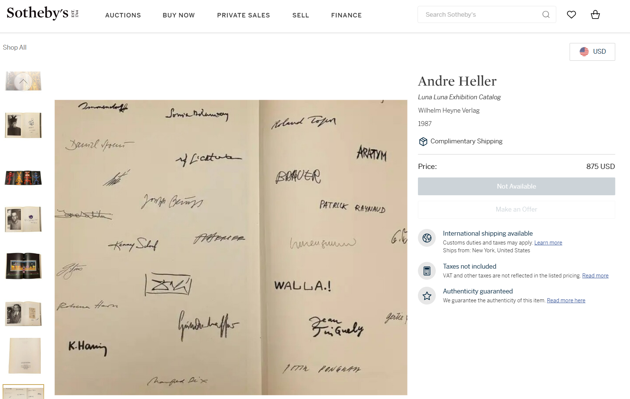The image size is (630, 399).
Task: Click the Read more here authenticity link
Action: coord(566,300)
